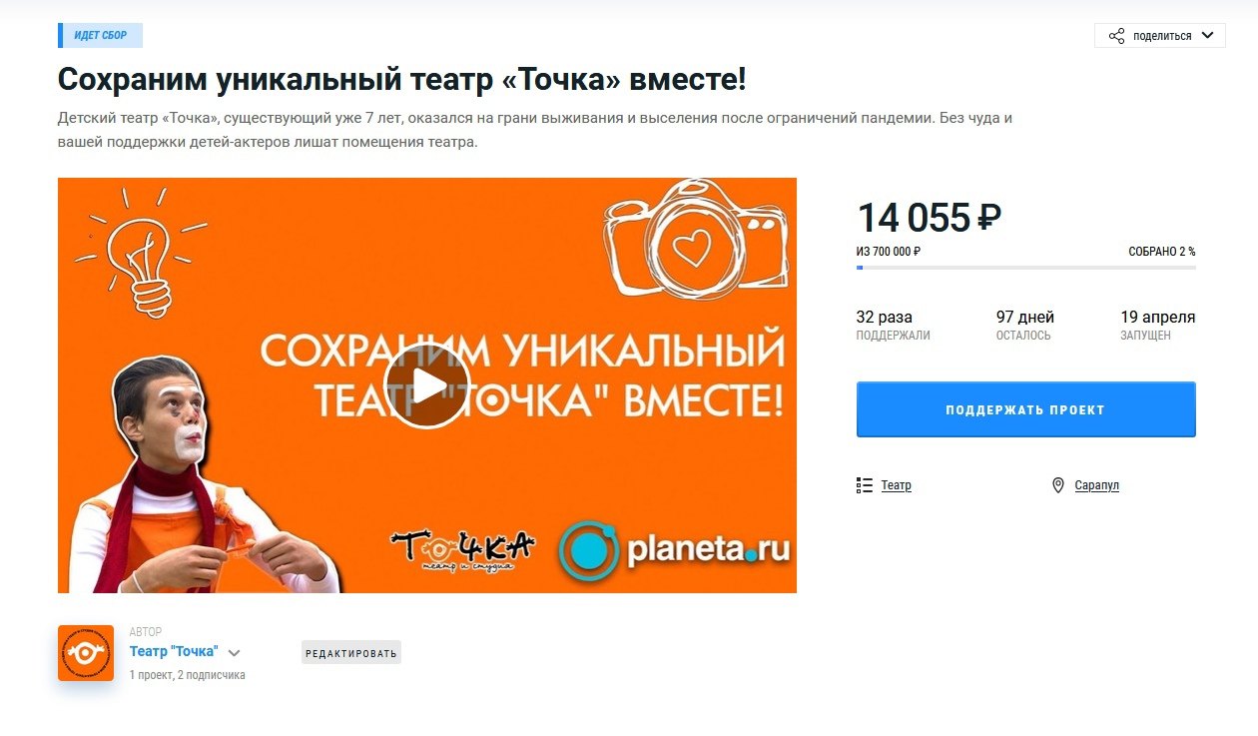Expand the поделиться dropdown arrow
1258x736 pixels.
(1207, 35)
